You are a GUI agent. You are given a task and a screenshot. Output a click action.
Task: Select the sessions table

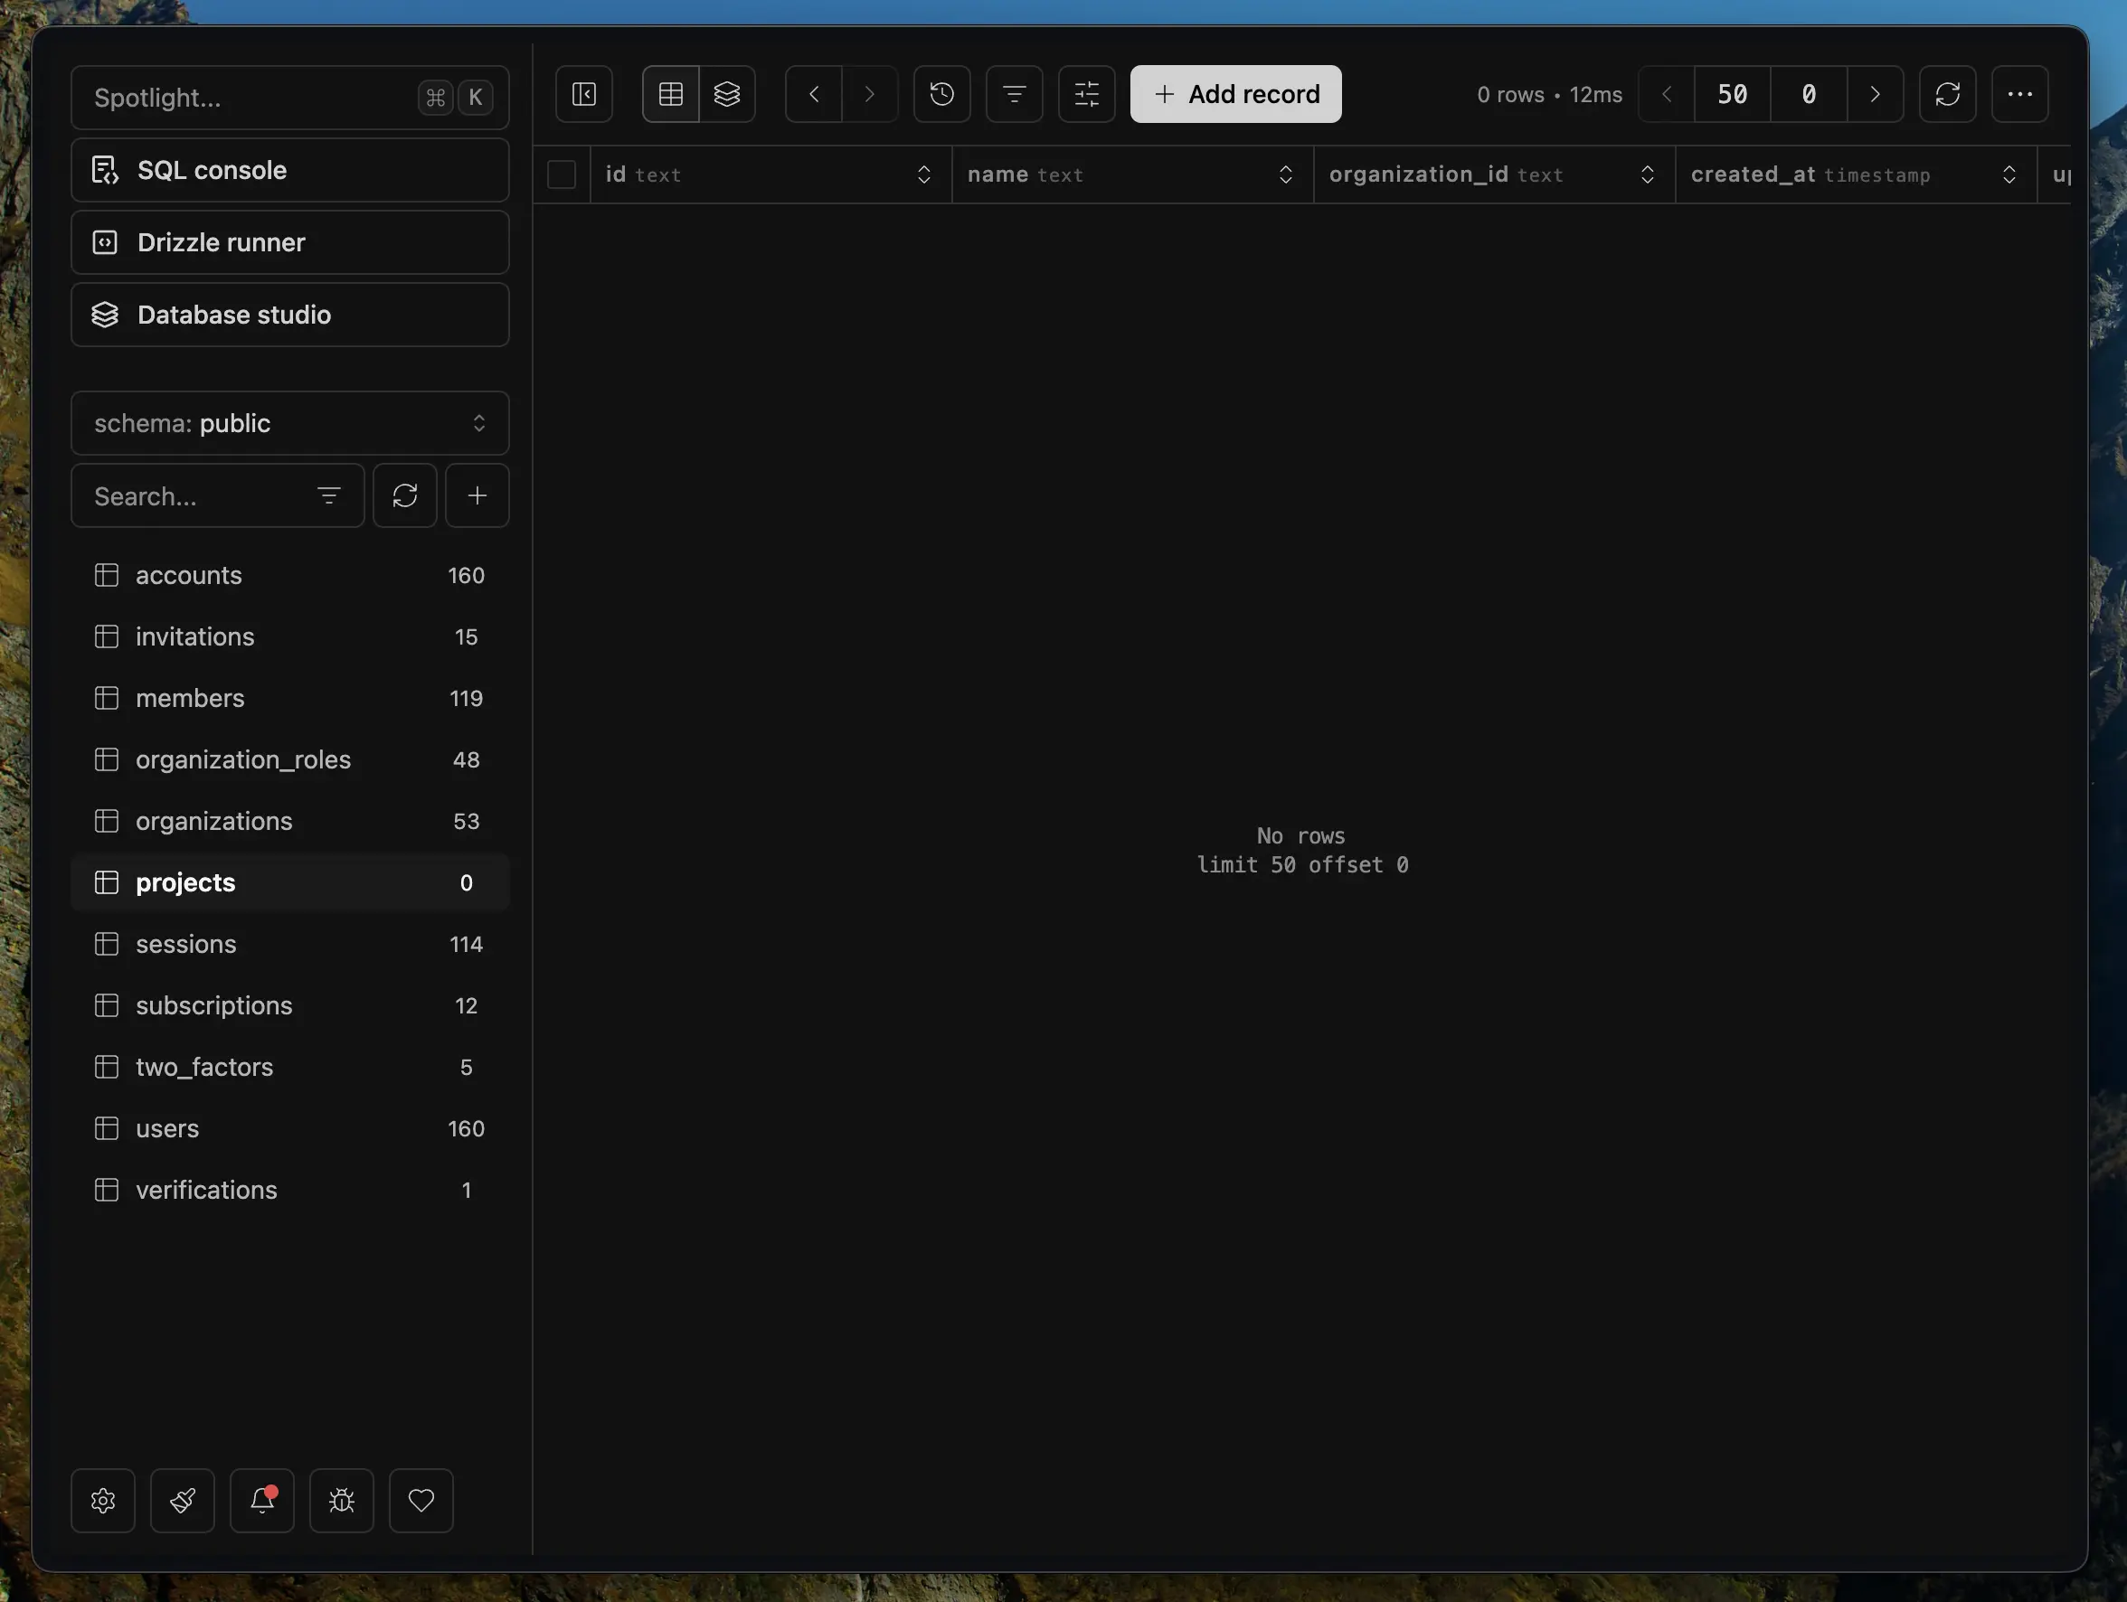coord(289,944)
